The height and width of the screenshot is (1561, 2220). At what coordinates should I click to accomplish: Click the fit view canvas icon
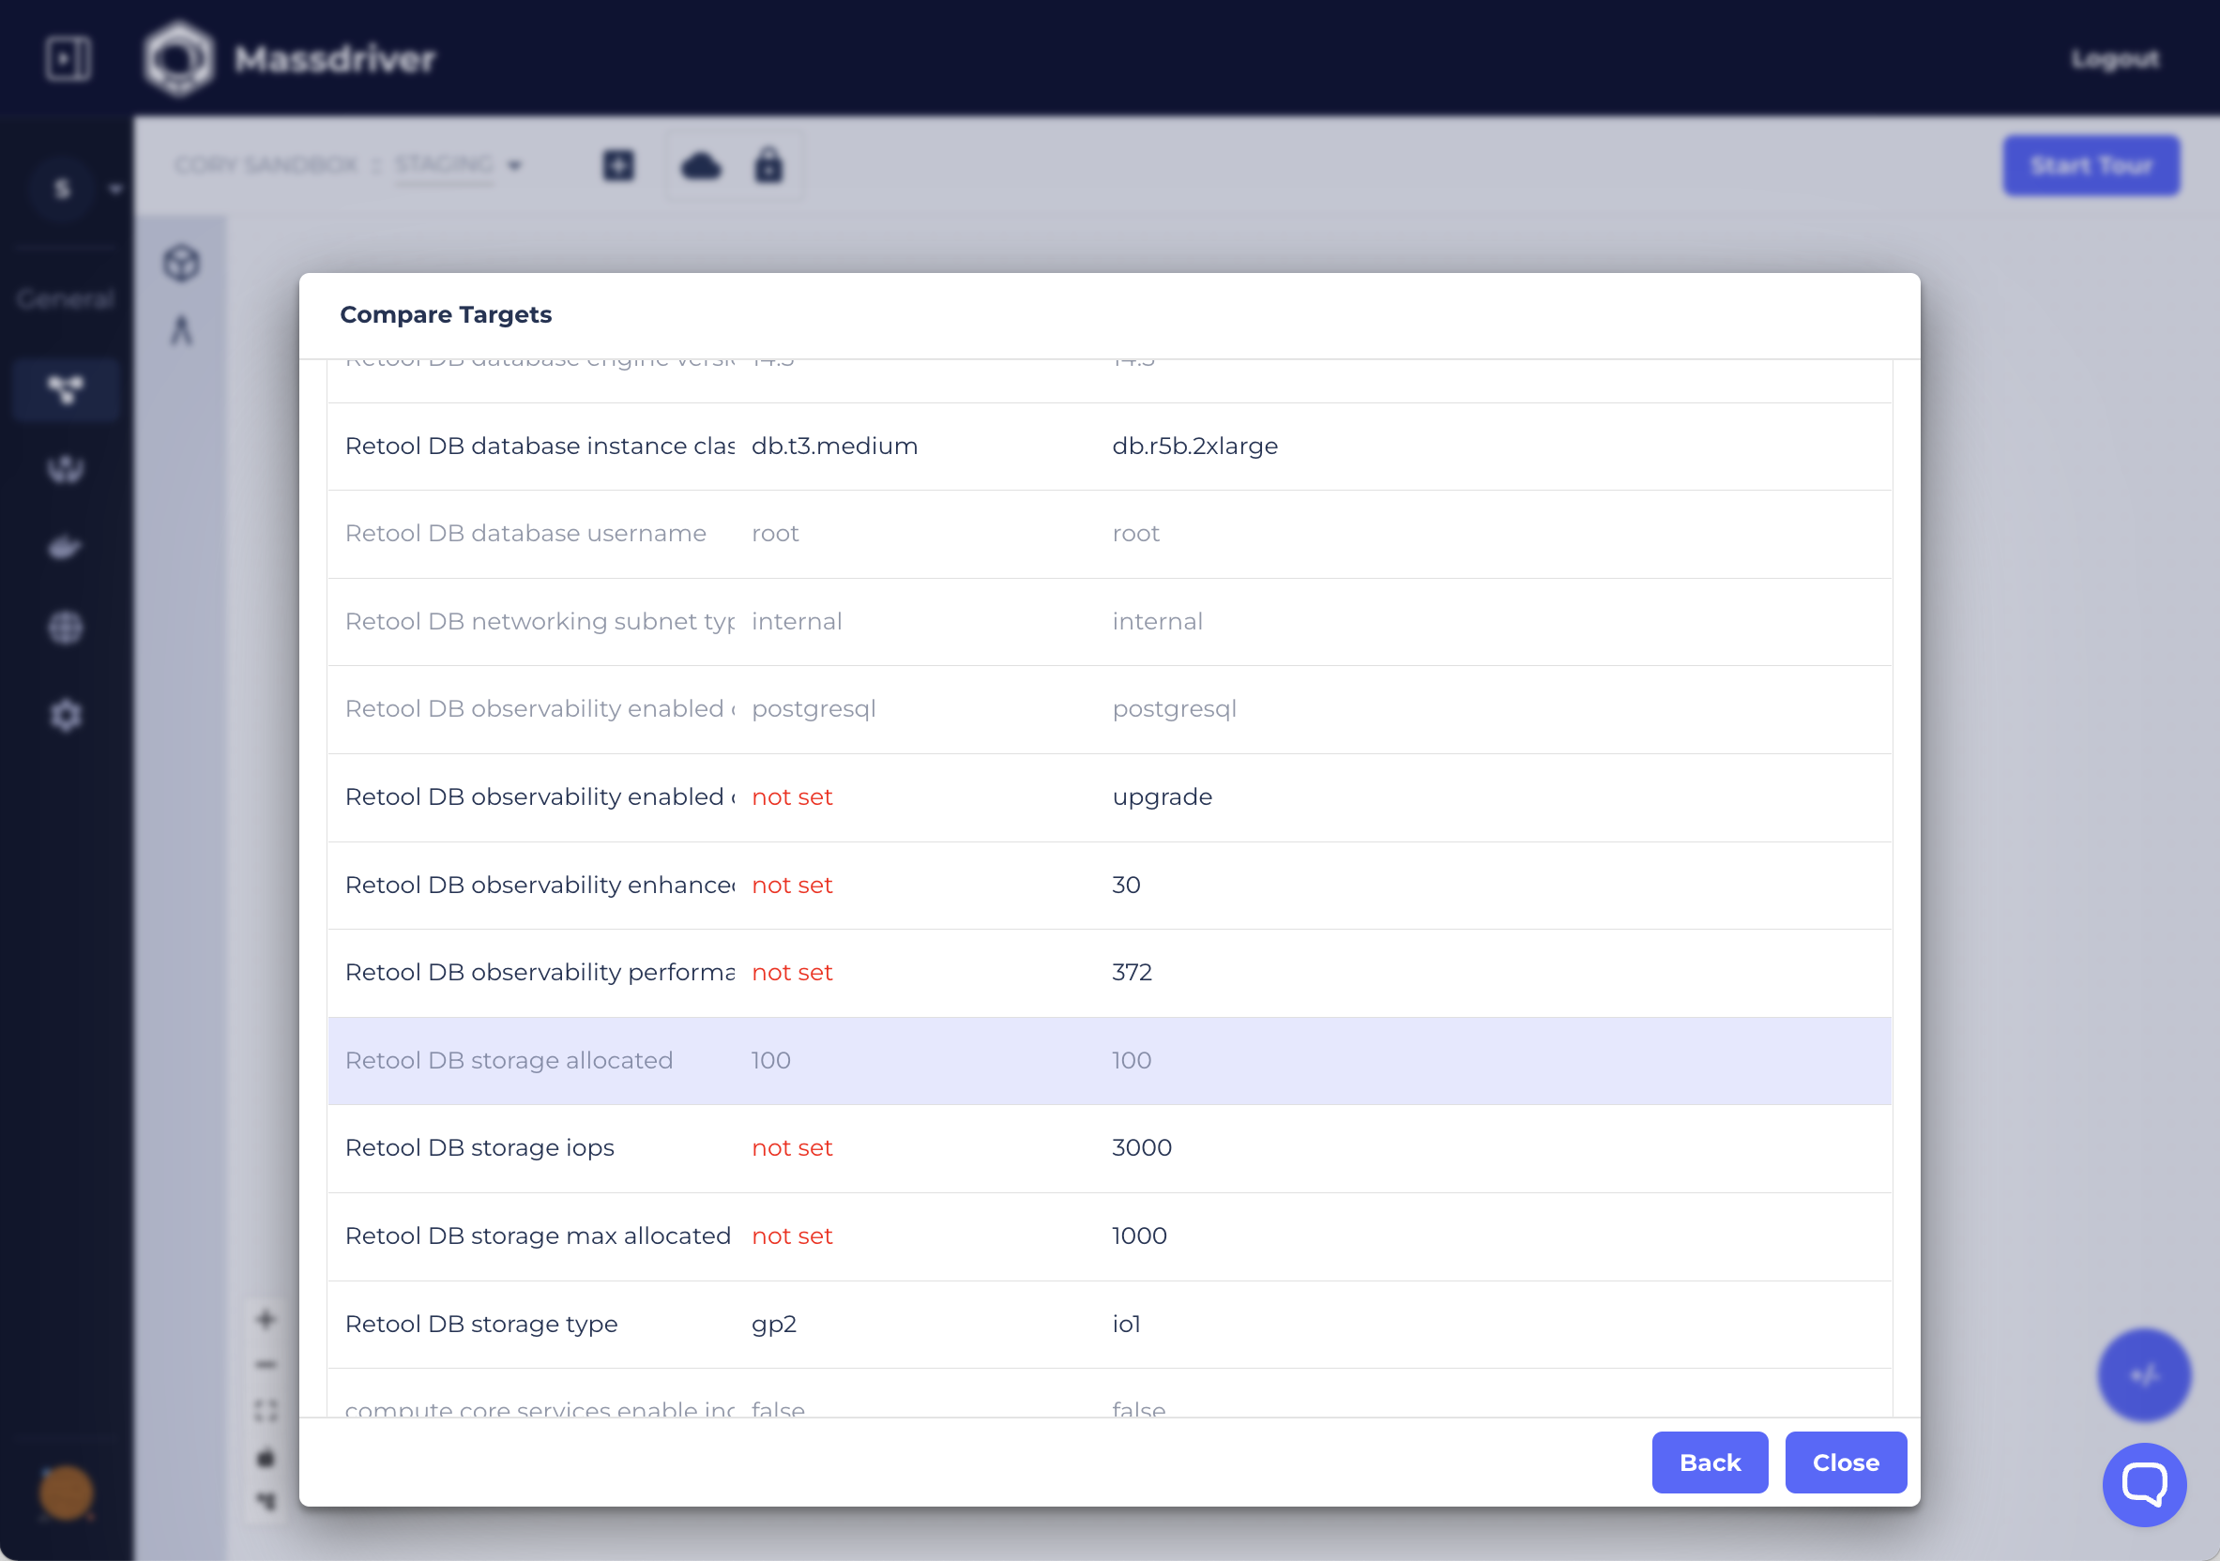click(x=266, y=1411)
